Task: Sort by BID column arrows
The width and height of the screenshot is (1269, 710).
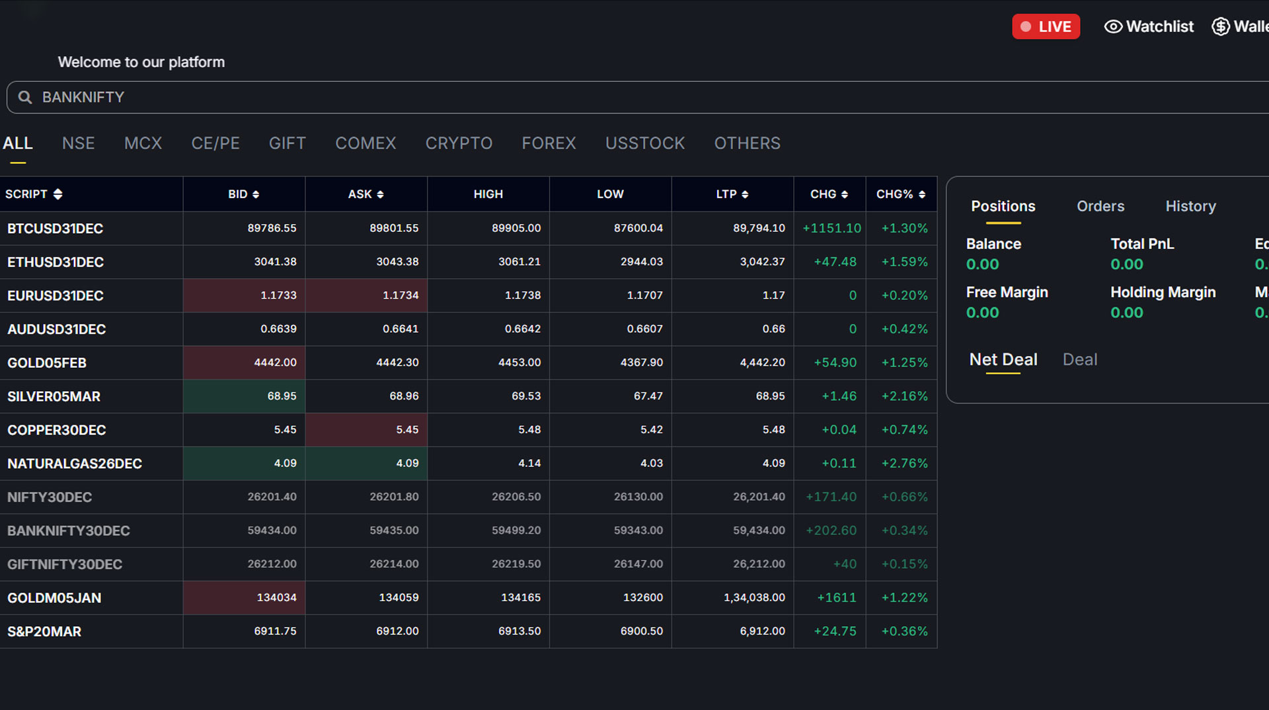Action: click(256, 195)
